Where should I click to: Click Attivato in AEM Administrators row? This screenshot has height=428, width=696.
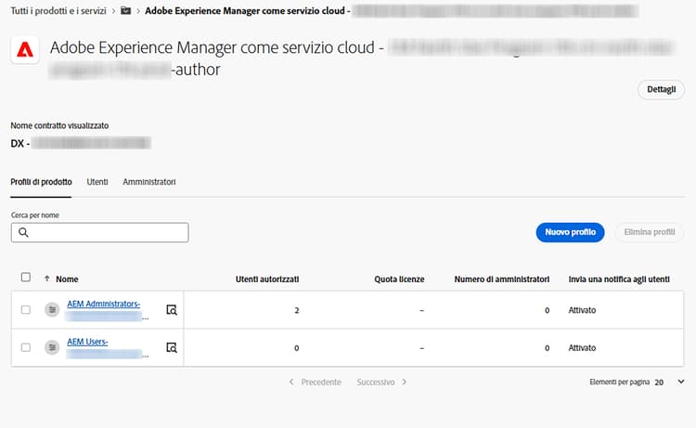[582, 310]
